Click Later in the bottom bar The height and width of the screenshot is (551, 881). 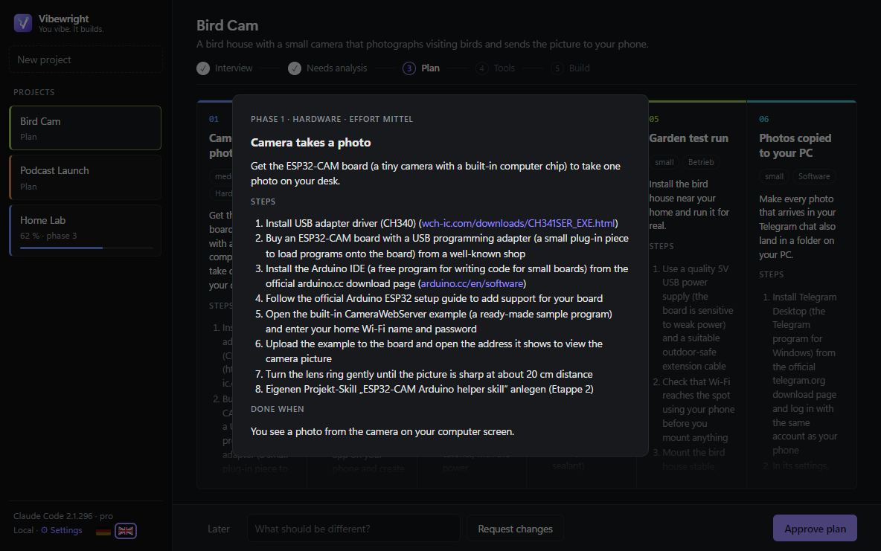(219, 529)
